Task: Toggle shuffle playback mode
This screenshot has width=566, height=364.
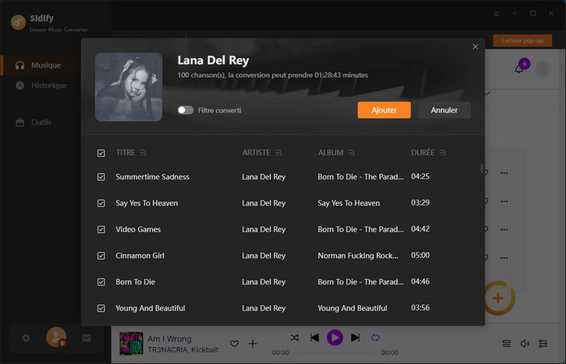Action: (x=294, y=337)
